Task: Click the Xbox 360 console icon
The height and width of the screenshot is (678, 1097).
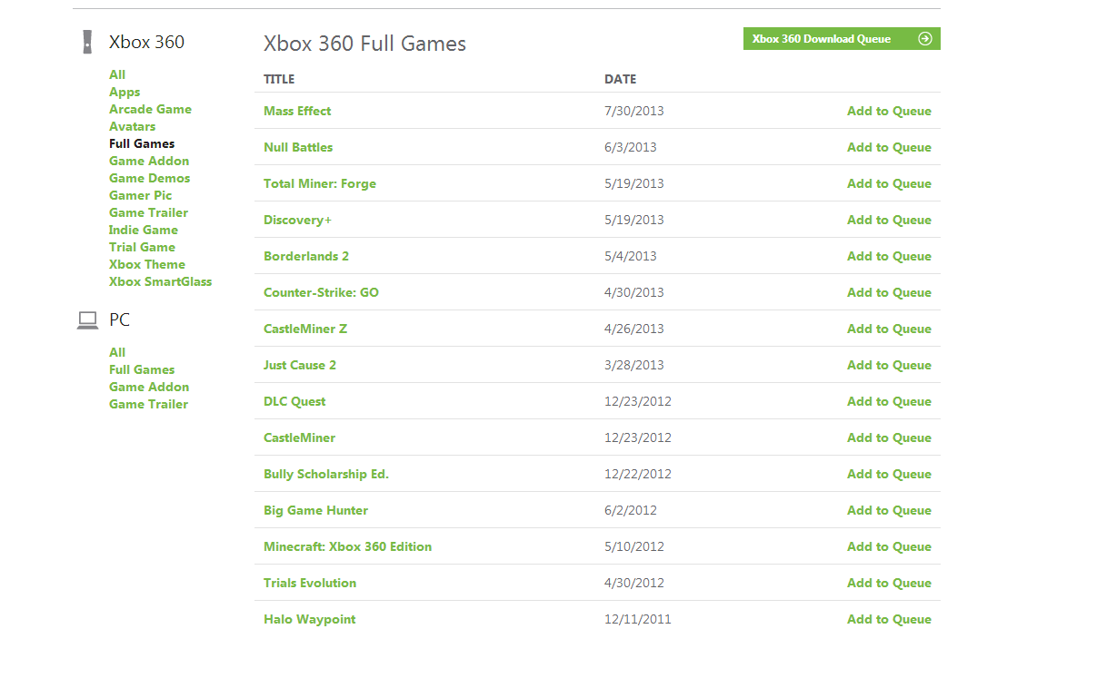Action: pyautogui.click(x=87, y=42)
